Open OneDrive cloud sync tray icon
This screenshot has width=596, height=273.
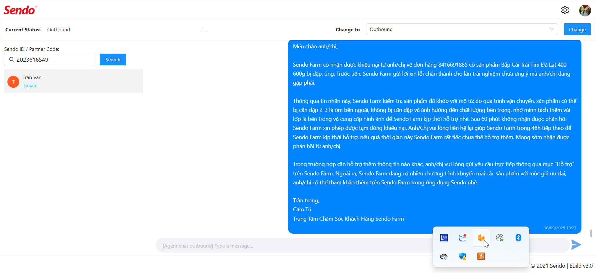tap(444, 256)
